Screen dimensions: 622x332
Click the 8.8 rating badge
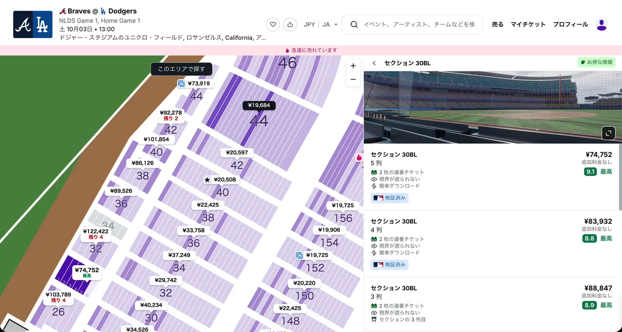point(589,238)
